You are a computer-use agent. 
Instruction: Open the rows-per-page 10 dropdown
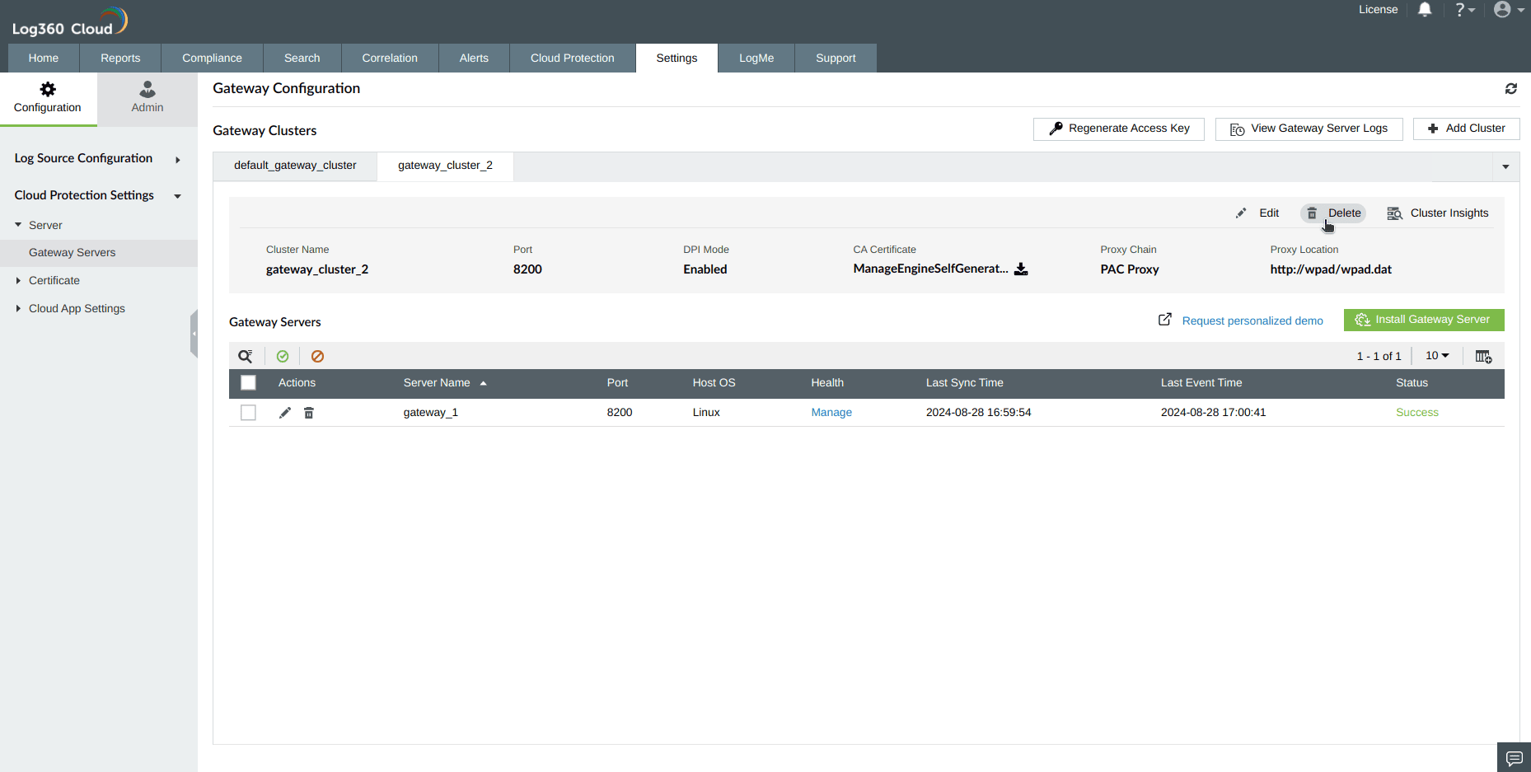pyautogui.click(x=1437, y=356)
